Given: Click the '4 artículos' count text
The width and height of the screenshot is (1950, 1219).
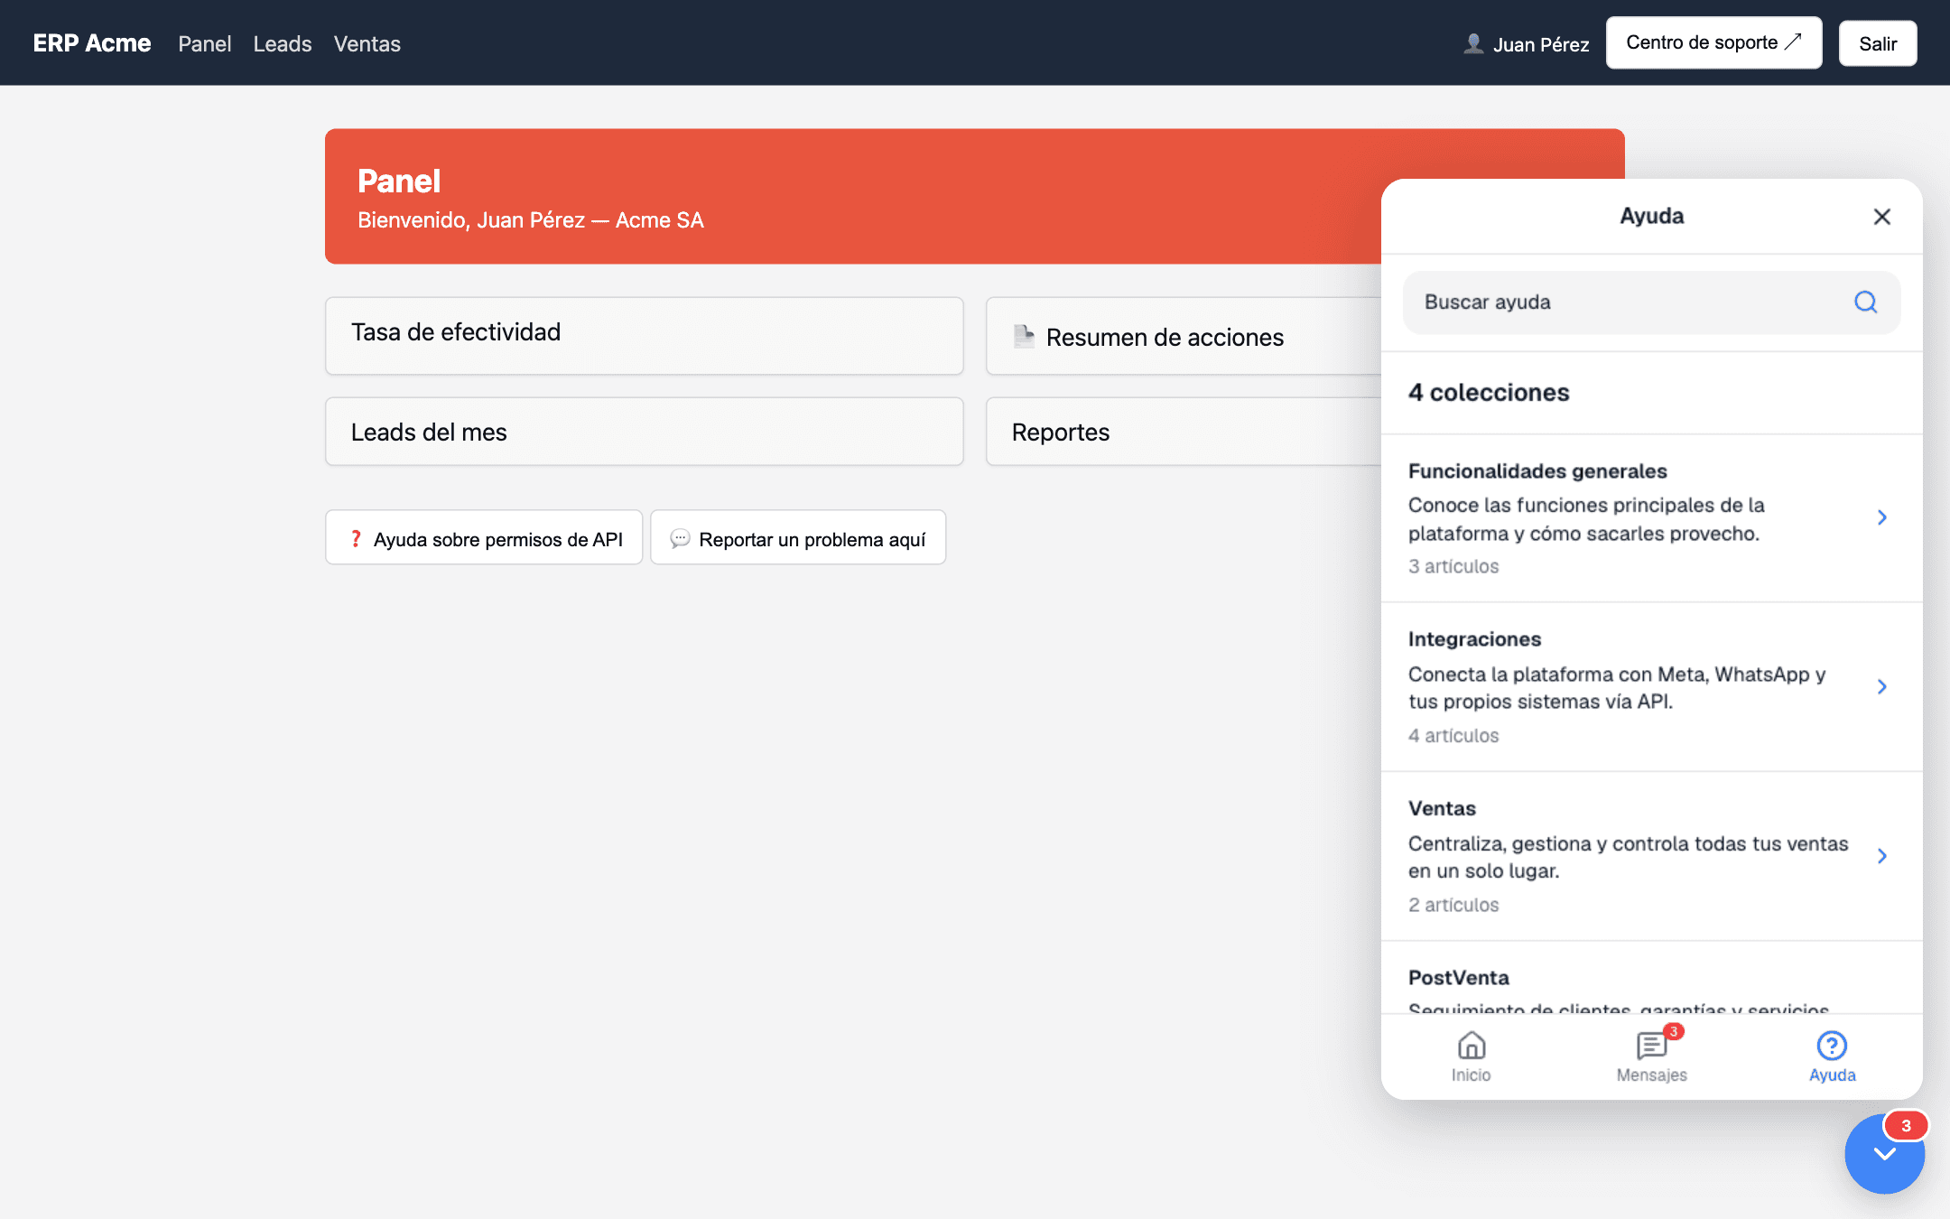Looking at the screenshot, I should [x=1453, y=736].
